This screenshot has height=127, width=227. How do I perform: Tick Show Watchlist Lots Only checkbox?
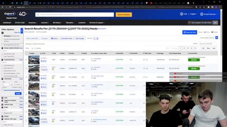click(2, 45)
